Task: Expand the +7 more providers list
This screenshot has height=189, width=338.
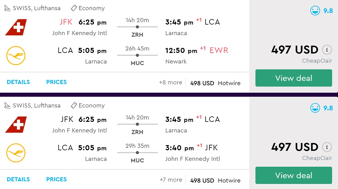Action: [x=170, y=180]
